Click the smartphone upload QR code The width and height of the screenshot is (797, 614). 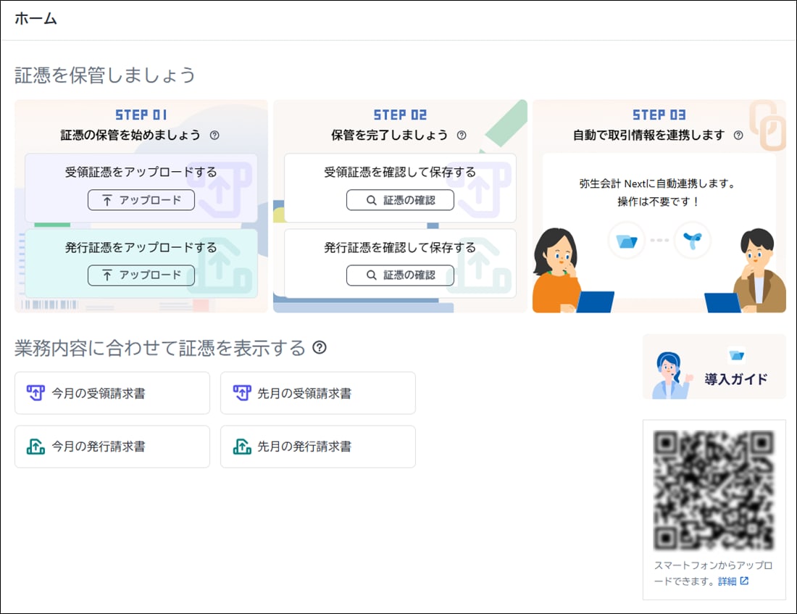(x=714, y=490)
